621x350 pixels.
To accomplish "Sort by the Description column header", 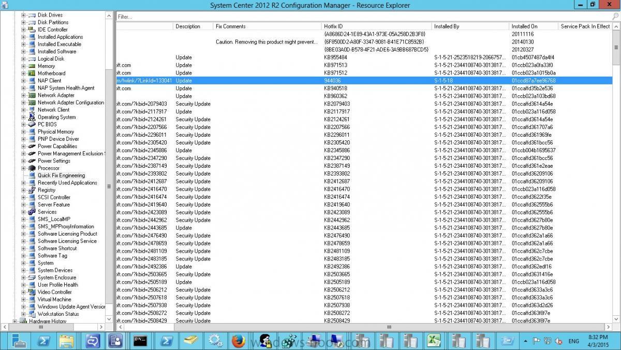I will coord(194,26).
